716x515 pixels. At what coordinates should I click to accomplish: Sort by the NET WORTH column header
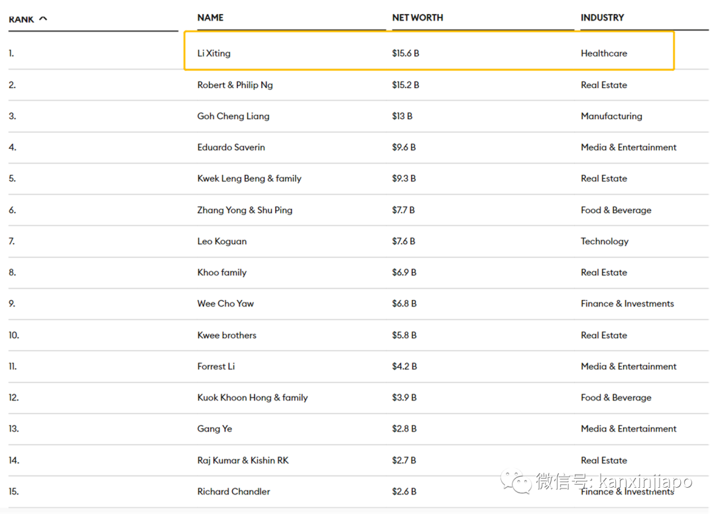418,18
